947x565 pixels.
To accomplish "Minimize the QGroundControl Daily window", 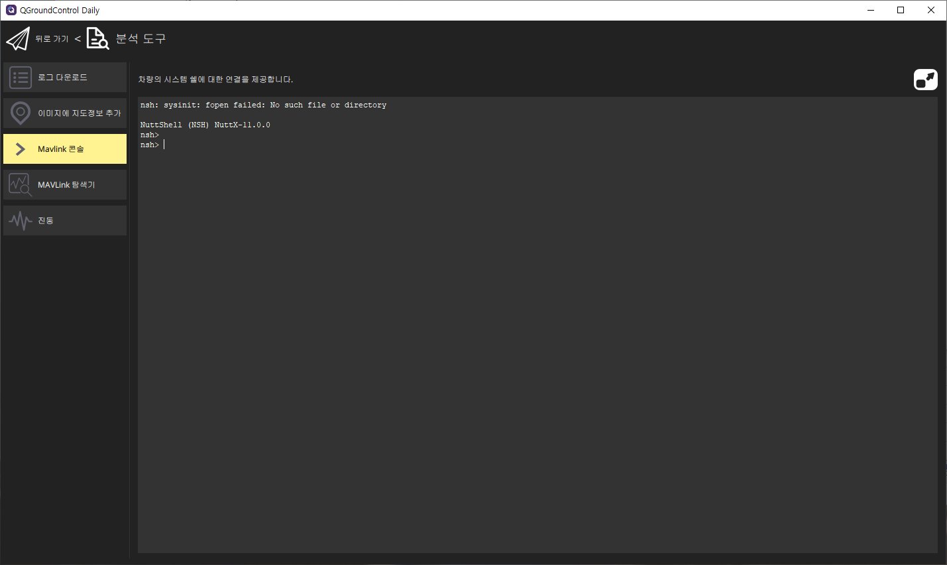I will pyautogui.click(x=871, y=10).
